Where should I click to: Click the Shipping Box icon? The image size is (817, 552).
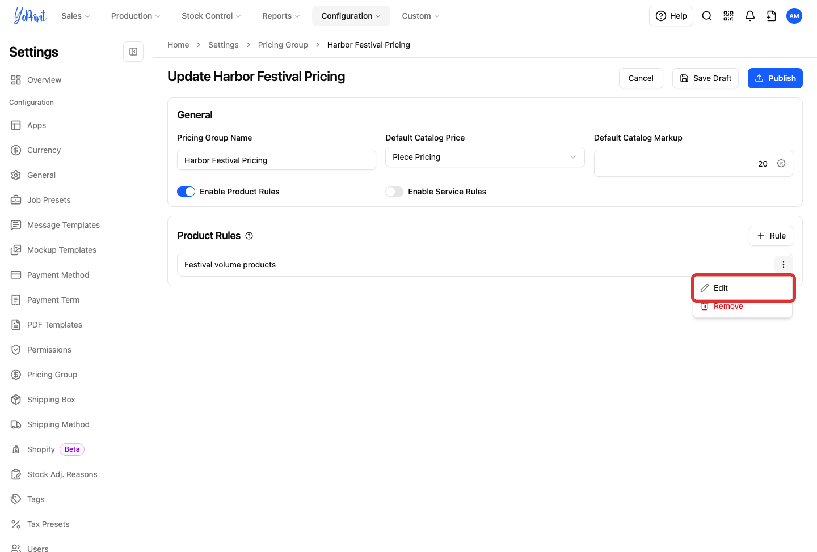(x=16, y=400)
